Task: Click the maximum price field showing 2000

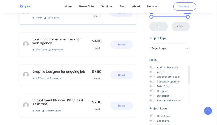Action: pos(181,26)
